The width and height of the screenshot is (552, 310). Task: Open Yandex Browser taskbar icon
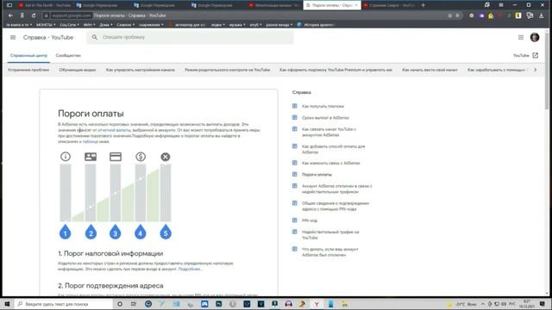click(x=317, y=304)
